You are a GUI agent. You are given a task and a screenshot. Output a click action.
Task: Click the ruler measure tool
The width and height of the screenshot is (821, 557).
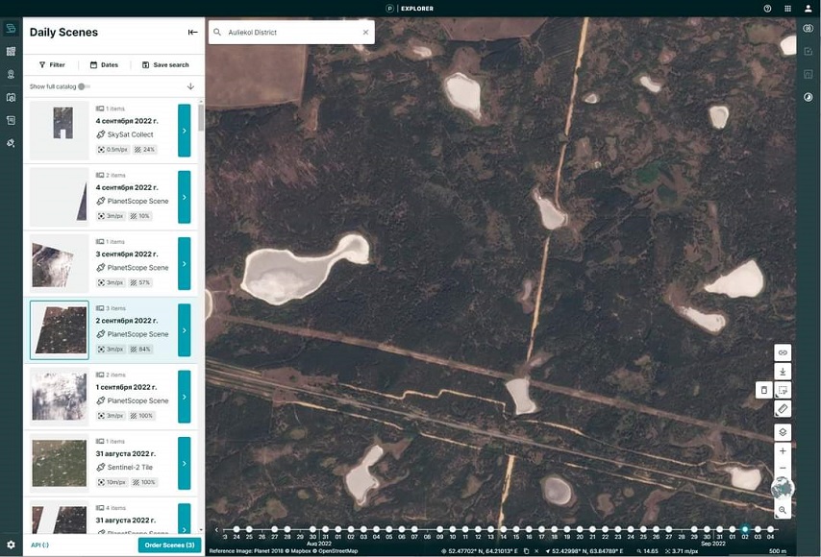(x=783, y=409)
